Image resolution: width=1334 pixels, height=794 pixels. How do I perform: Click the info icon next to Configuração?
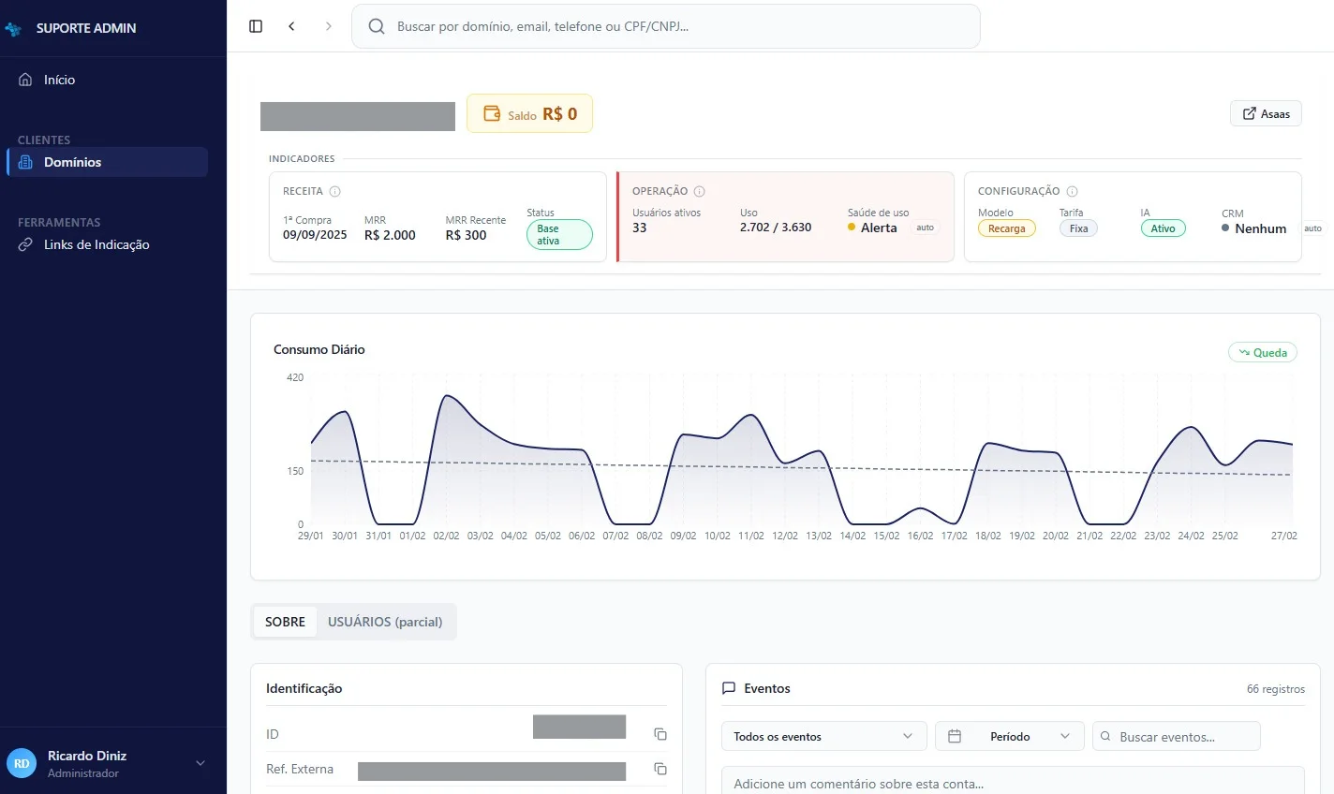click(x=1072, y=191)
